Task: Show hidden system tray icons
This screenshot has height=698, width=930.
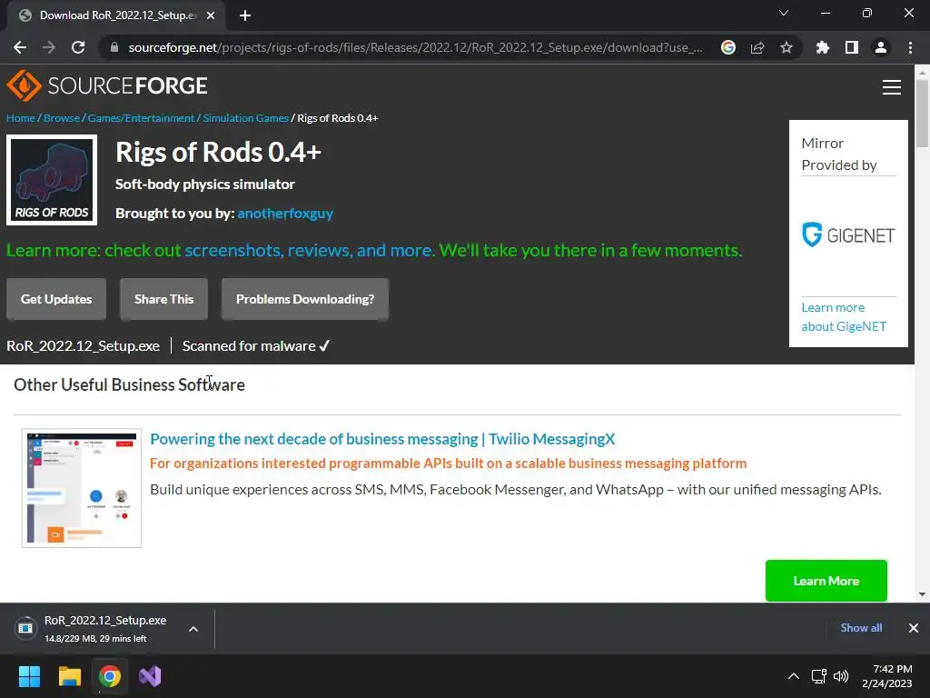Action: (x=794, y=676)
